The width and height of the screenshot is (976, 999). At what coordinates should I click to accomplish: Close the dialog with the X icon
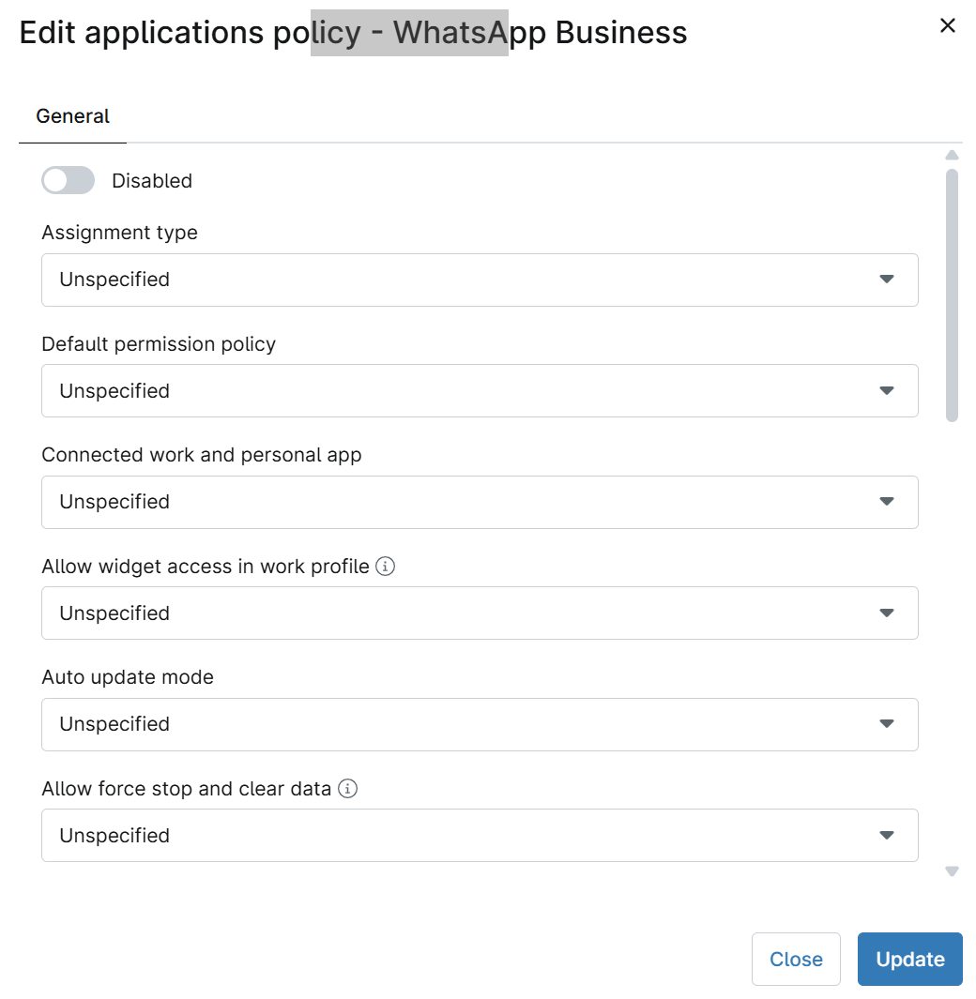coord(948,26)
